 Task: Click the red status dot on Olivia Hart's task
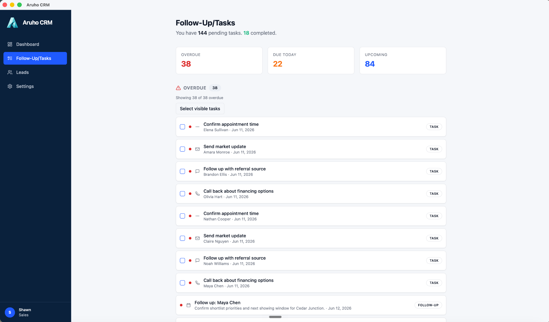pos(190,194)
